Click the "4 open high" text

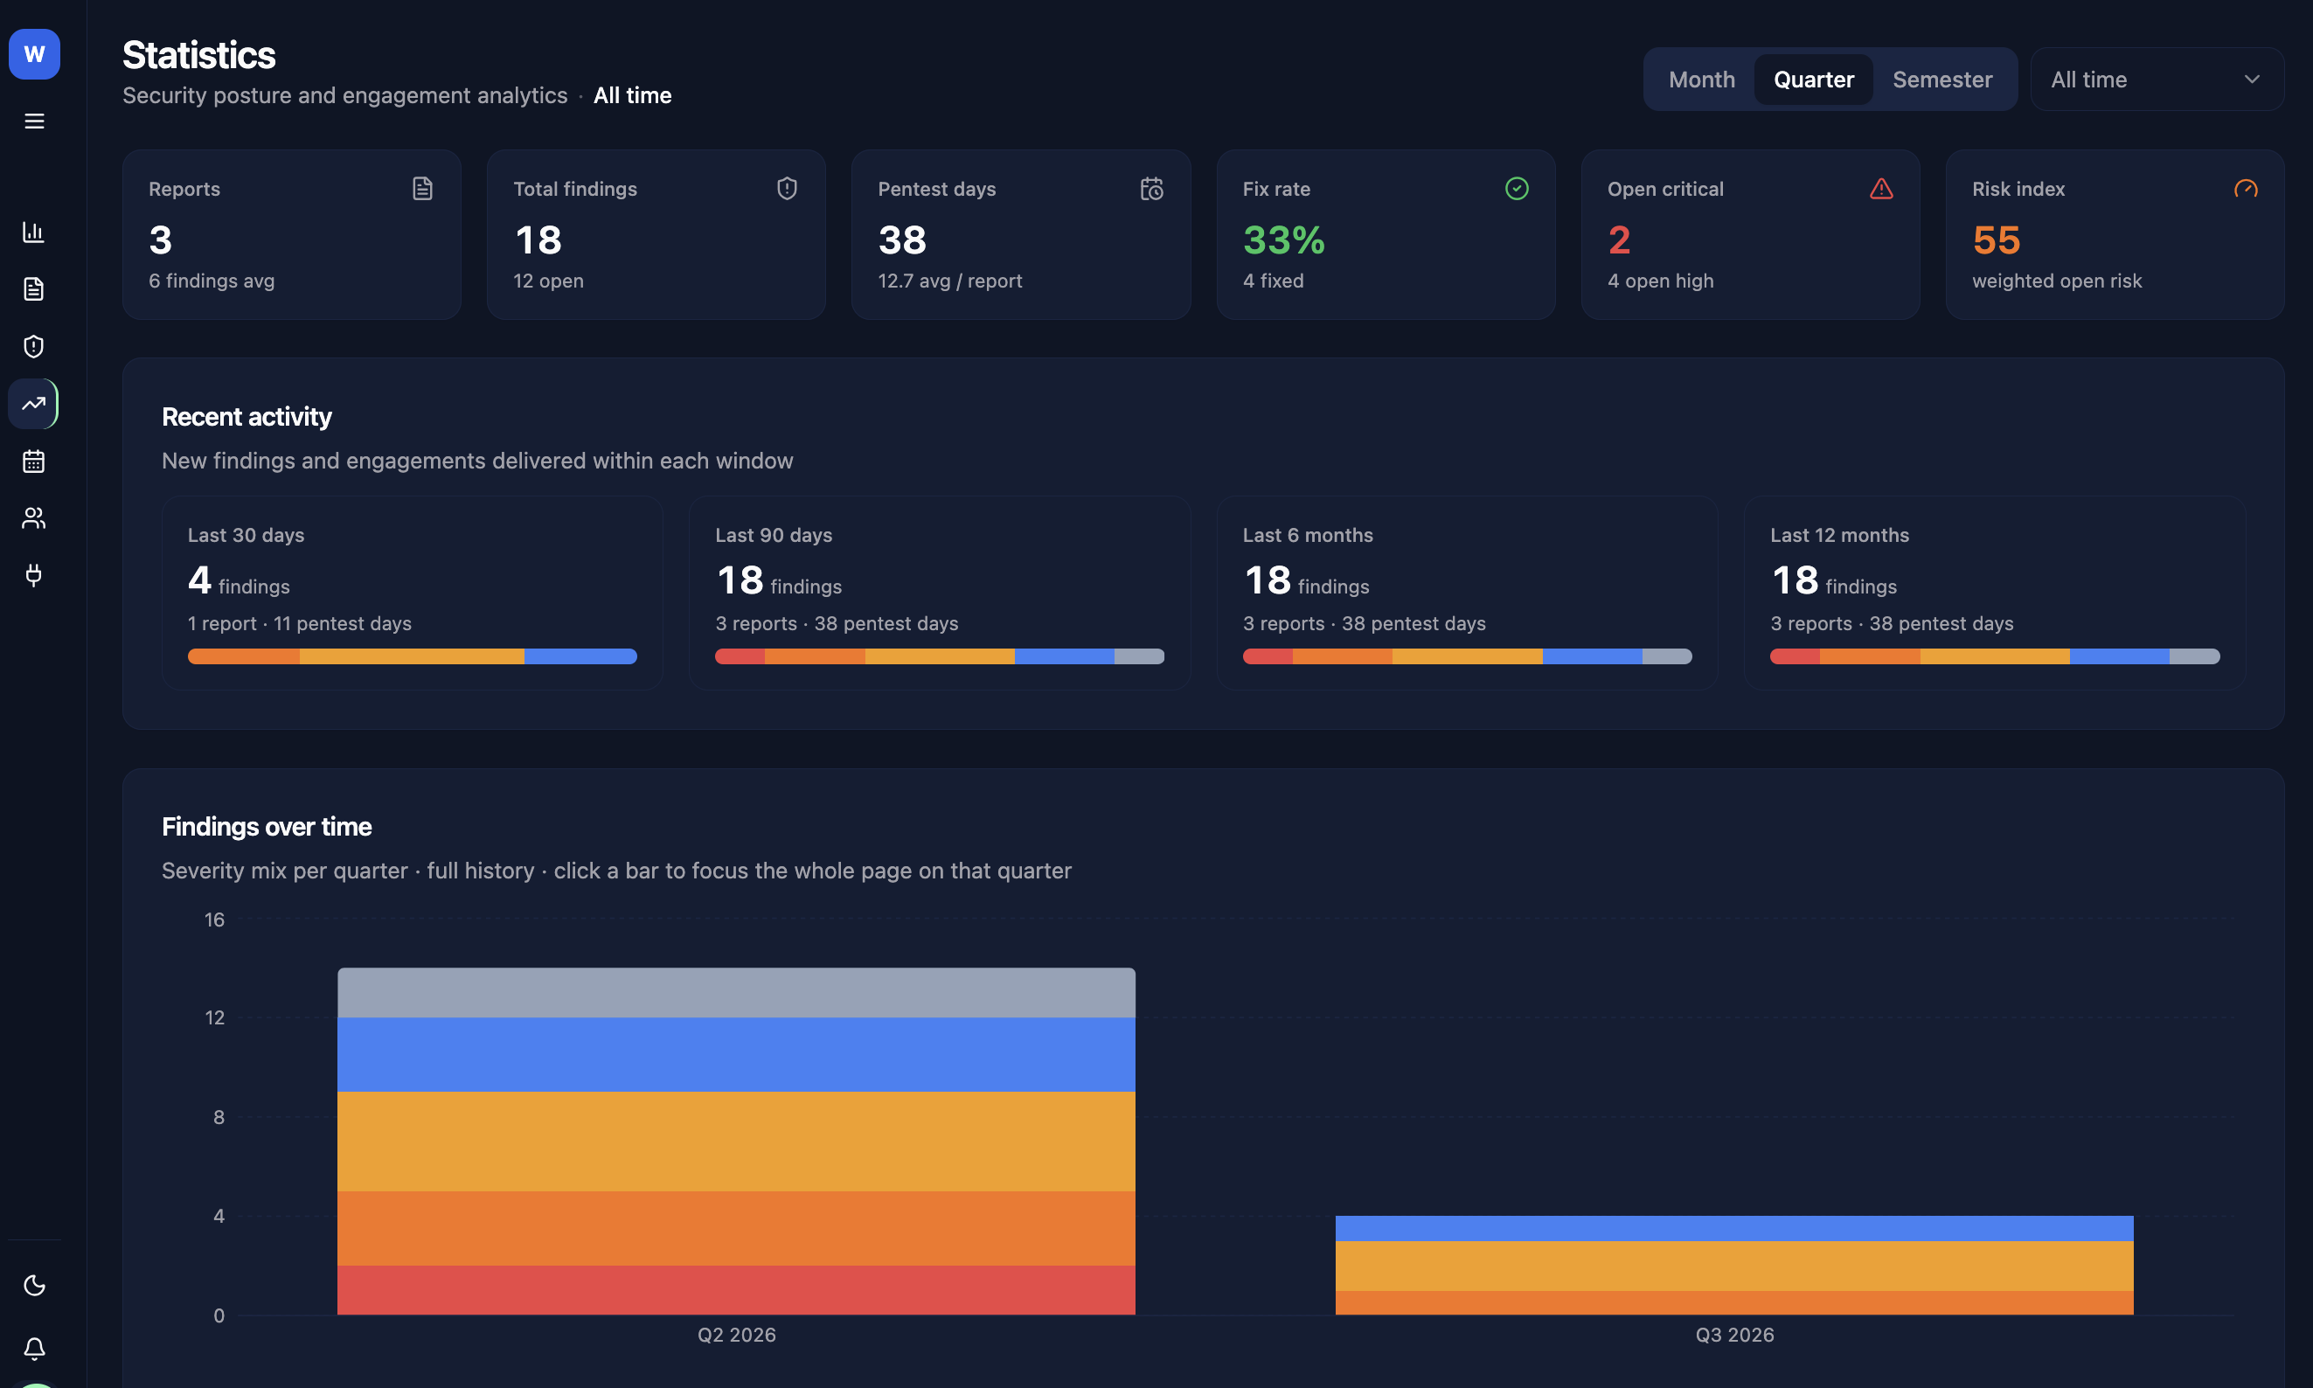(1660, 281)
